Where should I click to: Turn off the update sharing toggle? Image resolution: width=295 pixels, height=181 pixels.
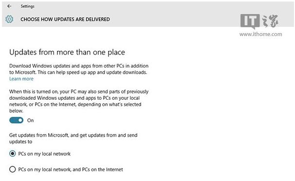click(x=17, y=120)
